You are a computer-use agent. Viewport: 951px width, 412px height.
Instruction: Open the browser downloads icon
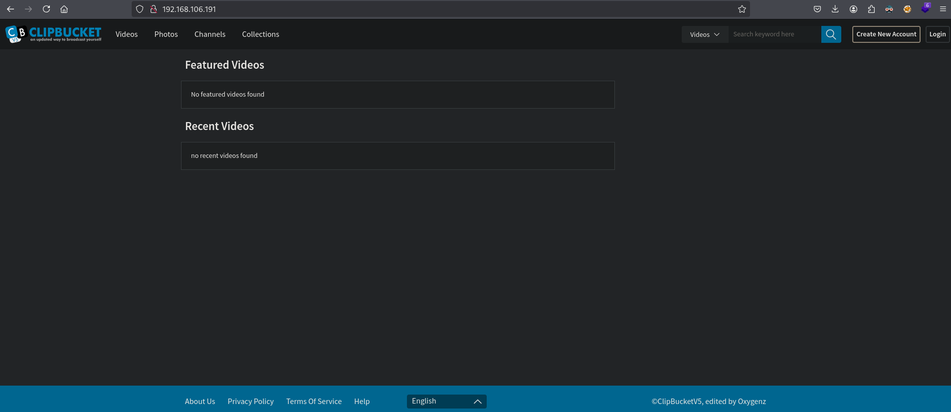(835, 9)
